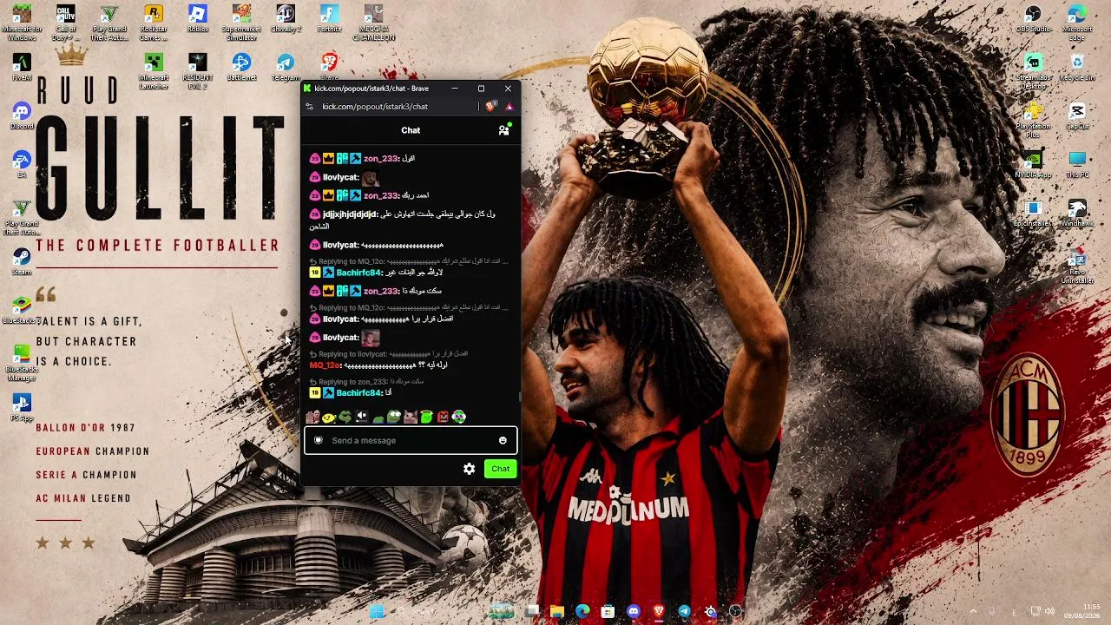View site information icon beside kick.com URL
This screenshot has height=625, width=1111.
[310, 107]
